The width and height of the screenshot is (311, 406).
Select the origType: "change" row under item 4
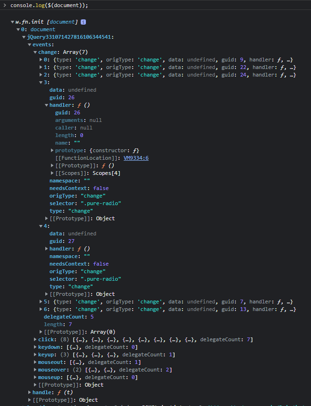coord(77,271)
